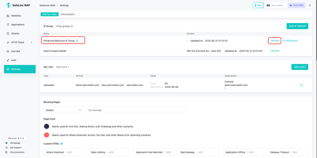The image size is (317, 158).
Task: Click the HTTP Flood hammer icon
Action: 8,42
